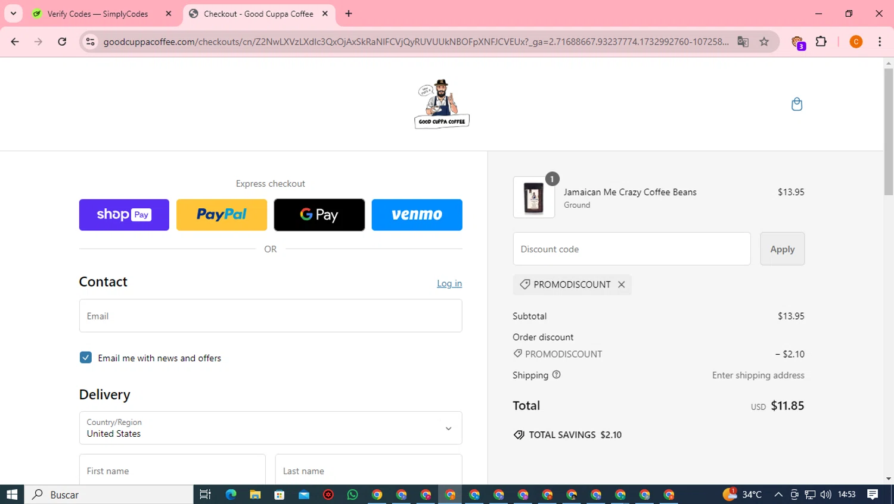Screen dimensions: 894x504
Task: Open the weather widget showing 34°C
Action: [743, 494]
